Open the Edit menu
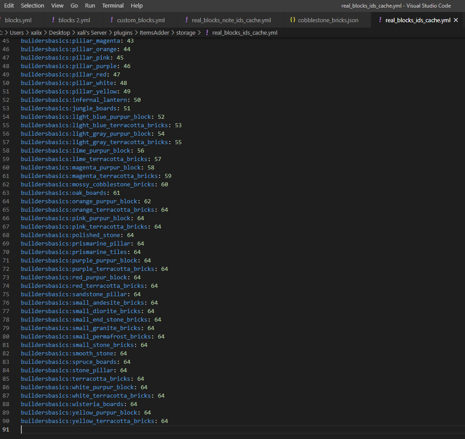Screen dimensions: 465x439 point(9,5)
